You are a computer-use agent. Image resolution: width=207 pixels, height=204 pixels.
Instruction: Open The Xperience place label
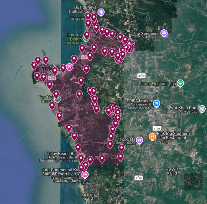tap(146, 33)
